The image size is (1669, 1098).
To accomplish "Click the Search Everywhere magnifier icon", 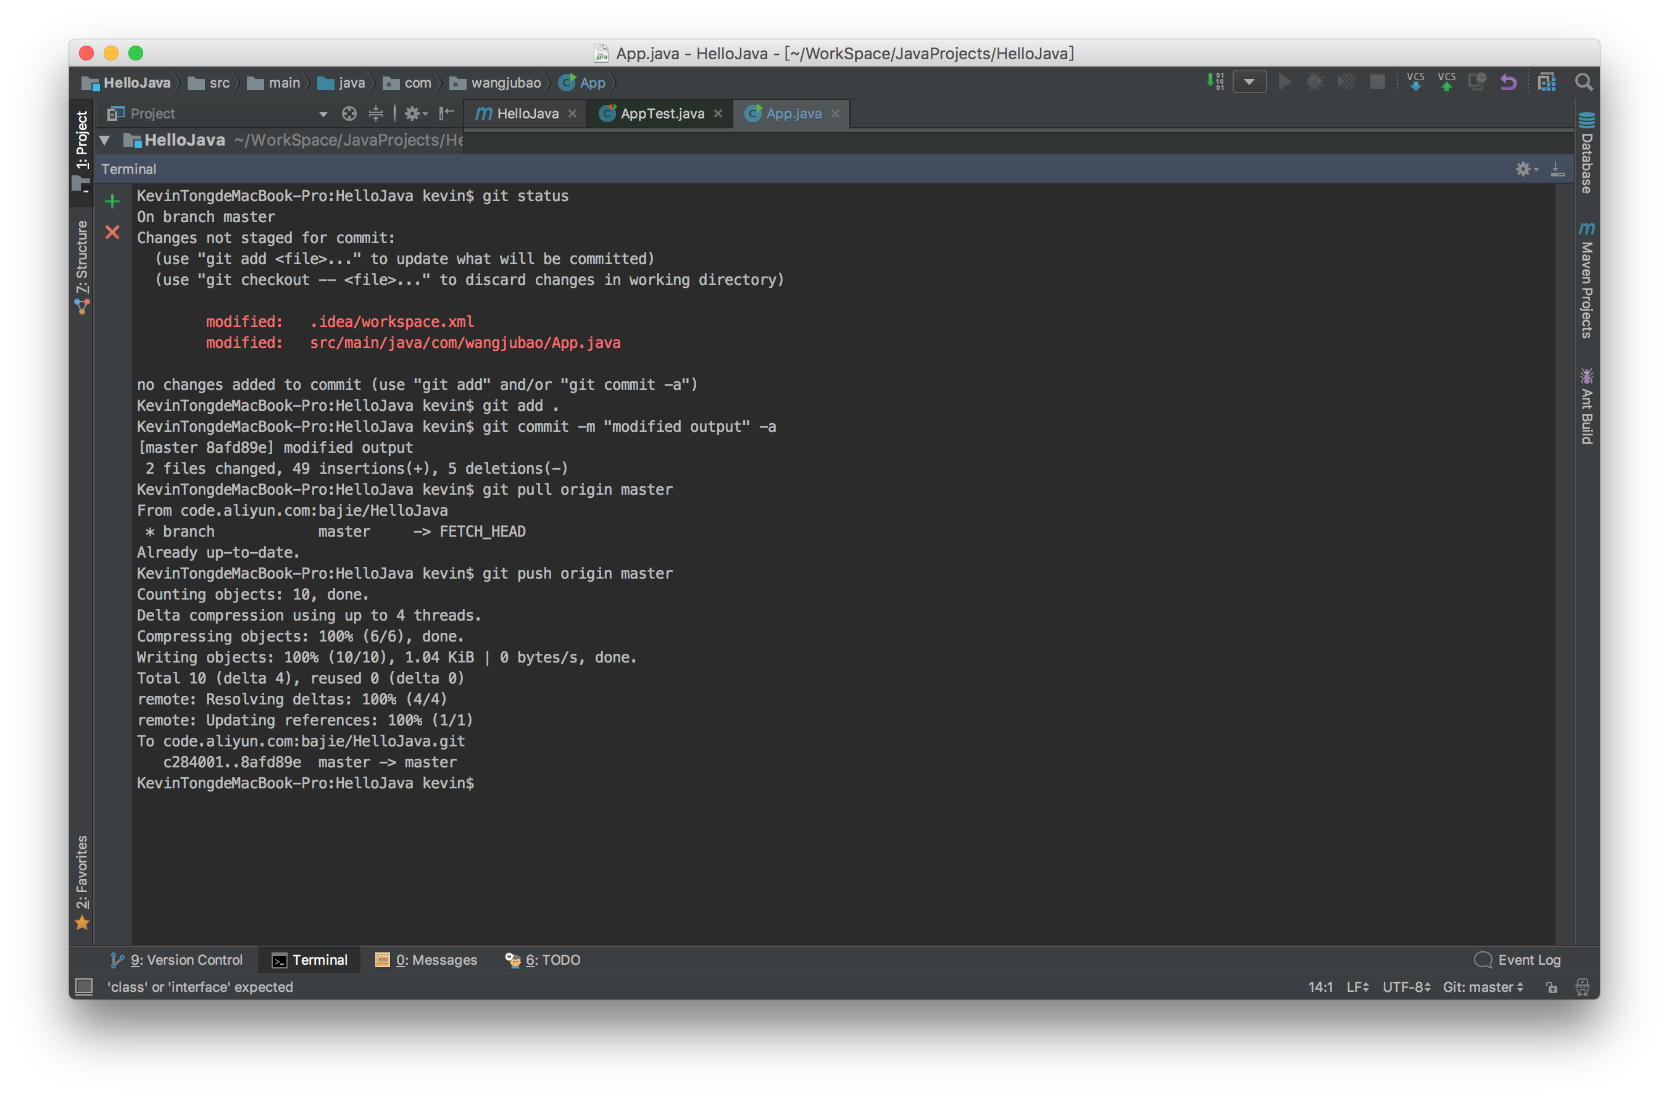I will click(1583, 82).
